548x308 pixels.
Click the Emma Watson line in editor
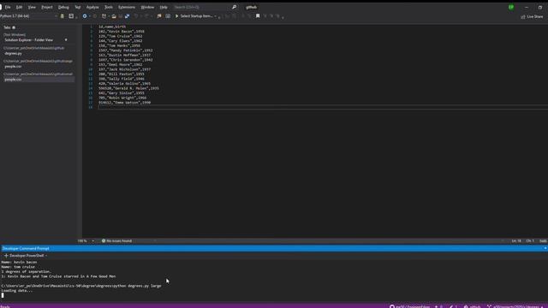[124, 103]
